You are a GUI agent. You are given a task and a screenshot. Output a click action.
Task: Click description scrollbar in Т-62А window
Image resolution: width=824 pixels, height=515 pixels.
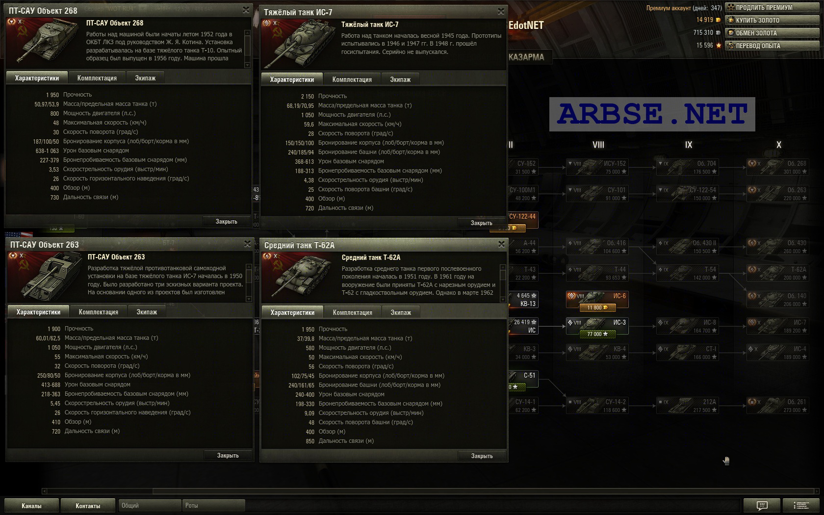[x=503, y=283]
